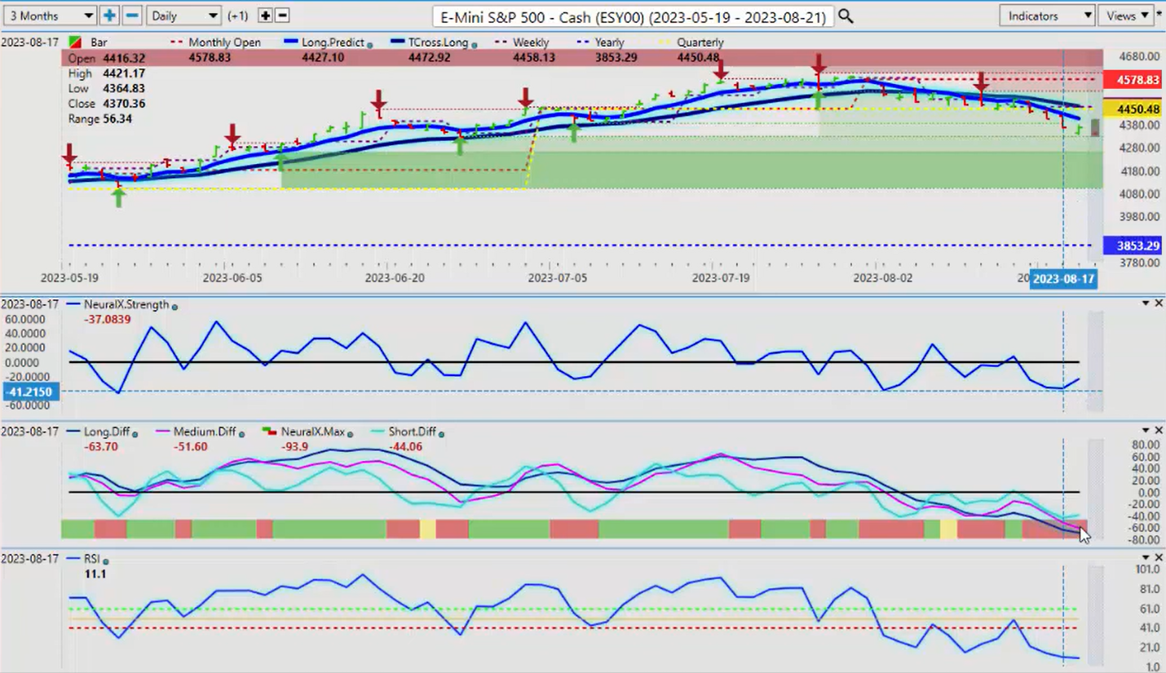Click the magnifier symbol search icon
This screenshot has height=673, width=1166.
(x=846, y=16)
